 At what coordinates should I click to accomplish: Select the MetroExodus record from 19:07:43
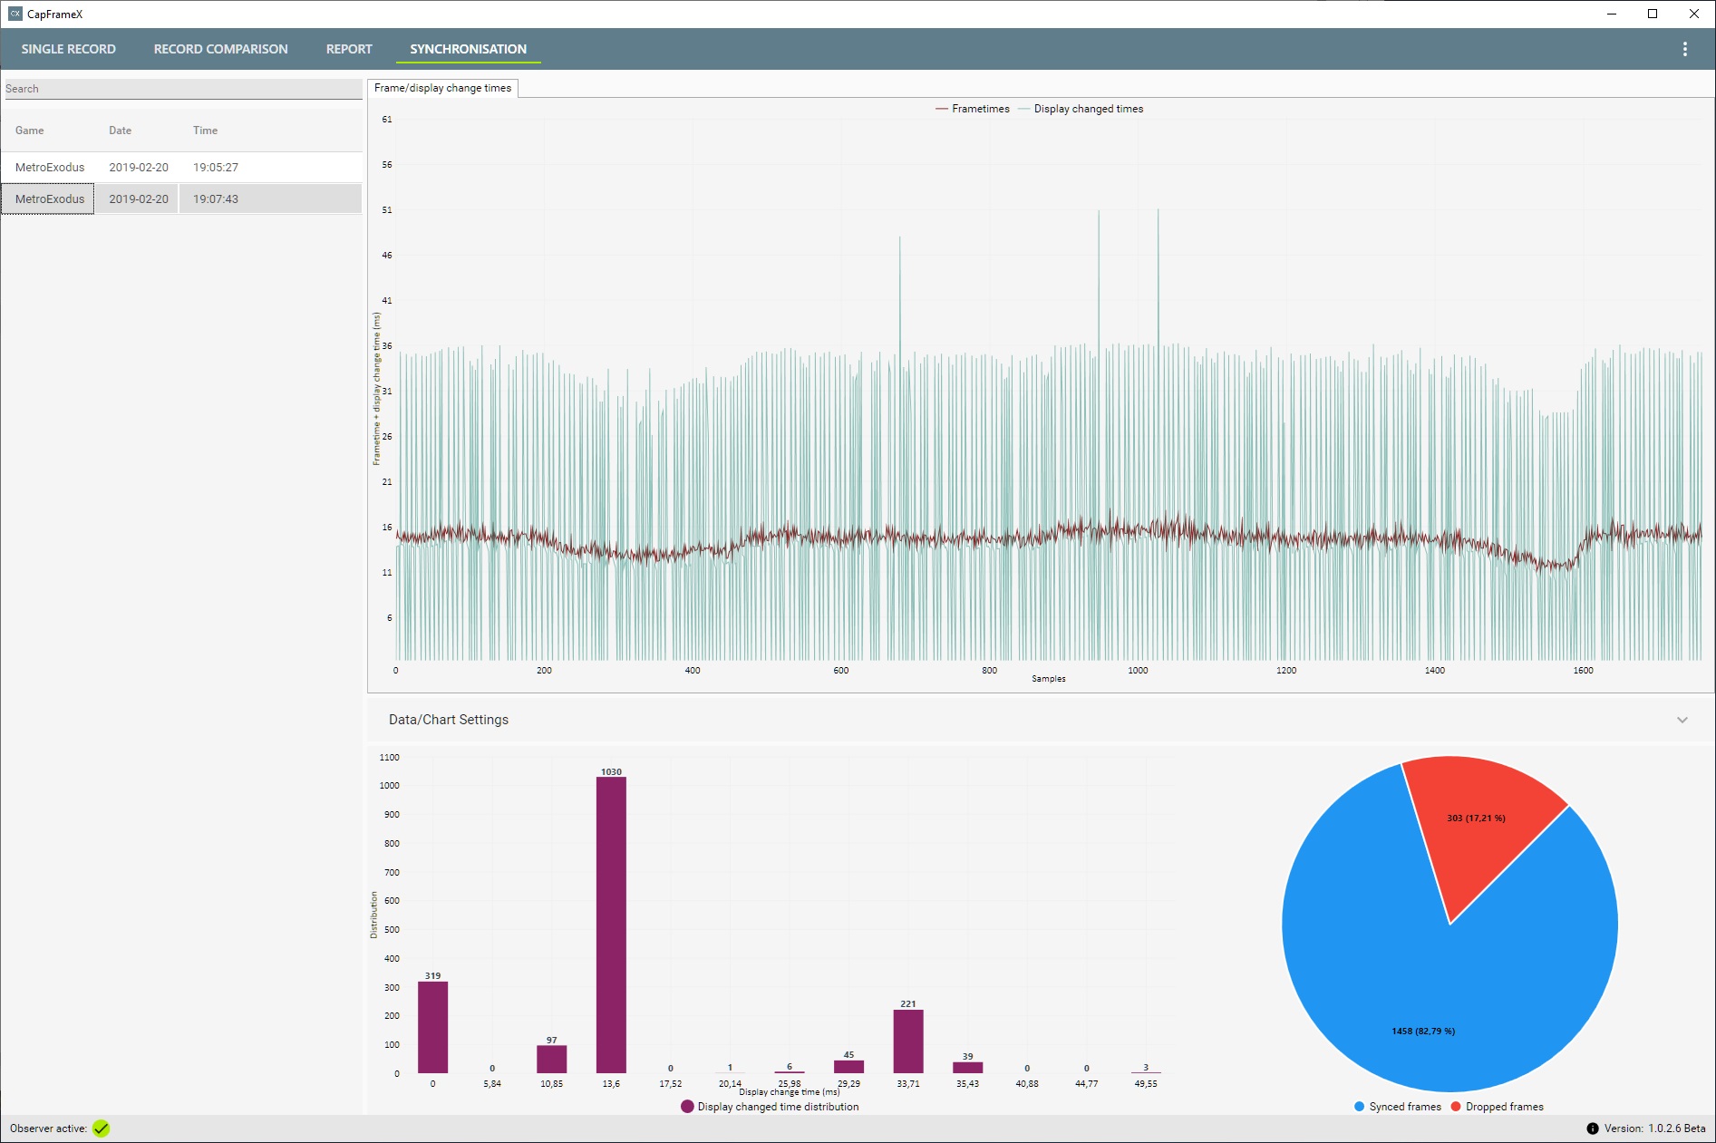click(x=181, y=199)
